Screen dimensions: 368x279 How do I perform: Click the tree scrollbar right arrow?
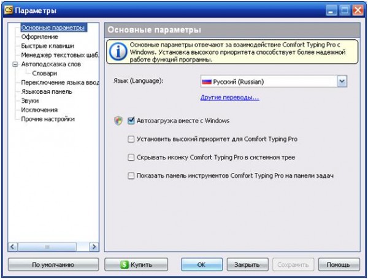pos(94,247)
